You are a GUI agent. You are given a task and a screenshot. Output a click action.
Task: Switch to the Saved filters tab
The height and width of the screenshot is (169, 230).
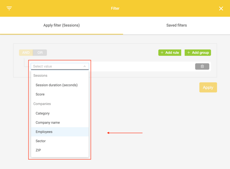(x=176, y=25)
